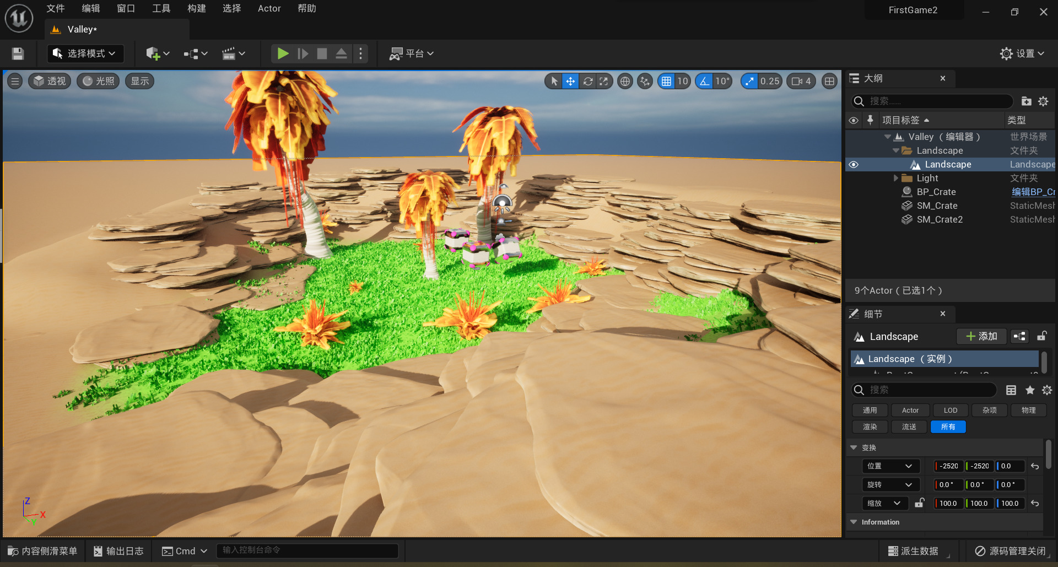The image size is (1058, 567).
Task: Click the eject from player button
Action: [341, 53]
